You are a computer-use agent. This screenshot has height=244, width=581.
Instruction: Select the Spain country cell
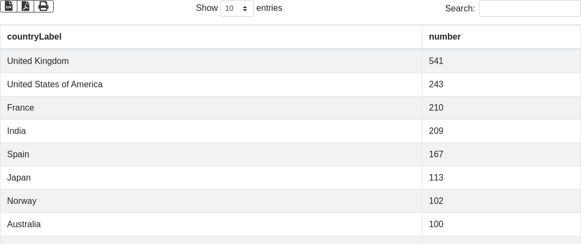[18, 155]
